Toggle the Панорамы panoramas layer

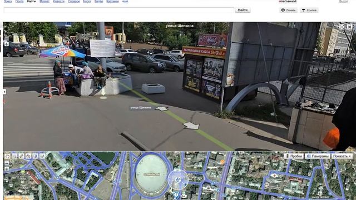318,156
